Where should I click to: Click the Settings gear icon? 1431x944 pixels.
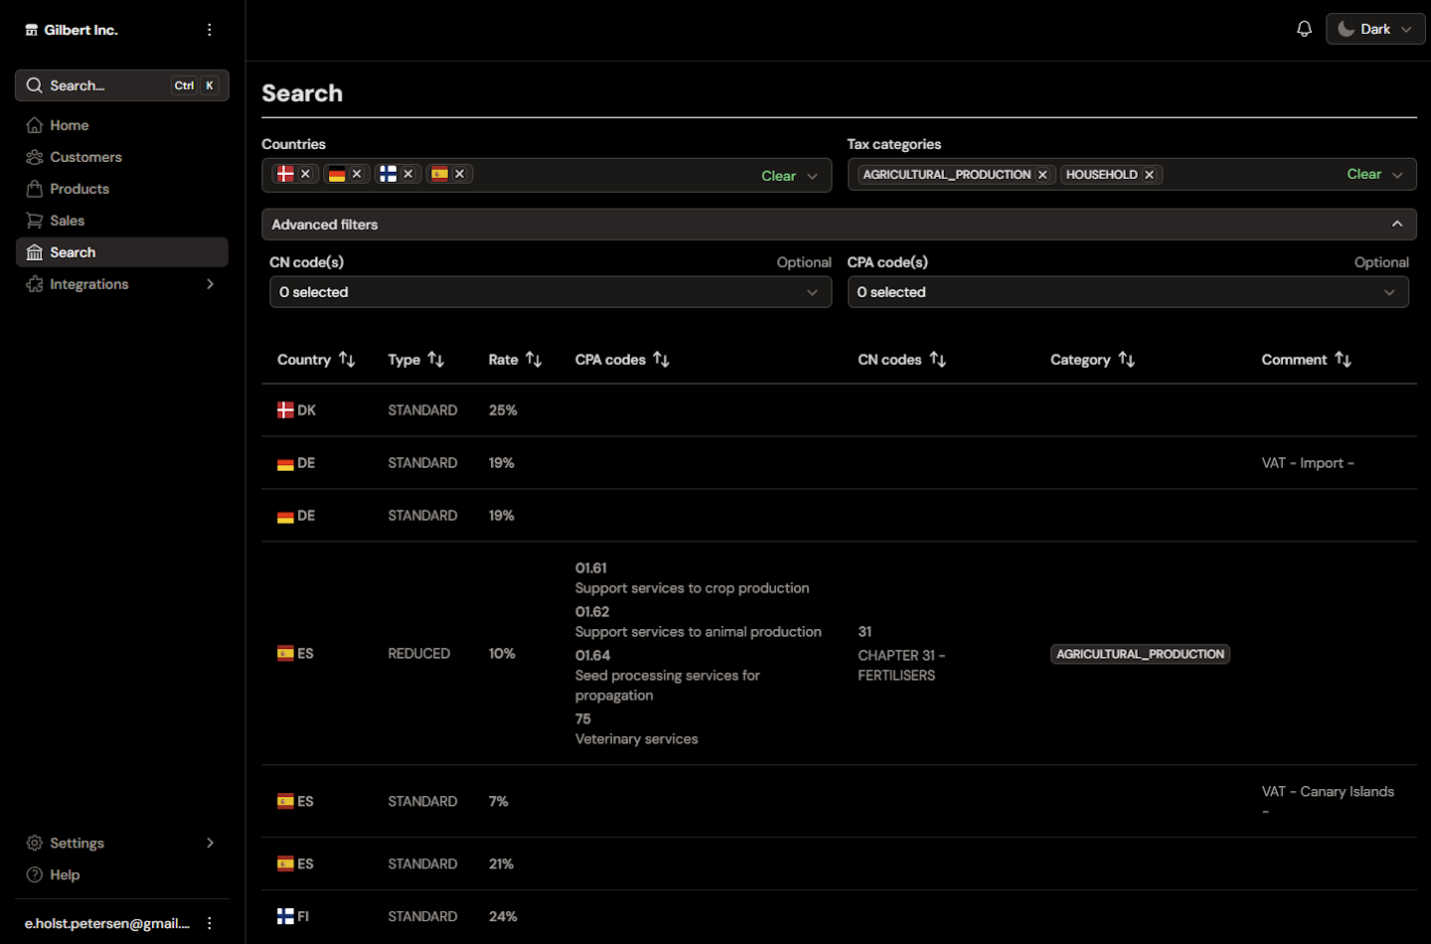tap(35, 843)
